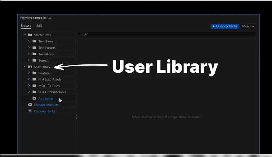Collapse the User library tree

25,66
